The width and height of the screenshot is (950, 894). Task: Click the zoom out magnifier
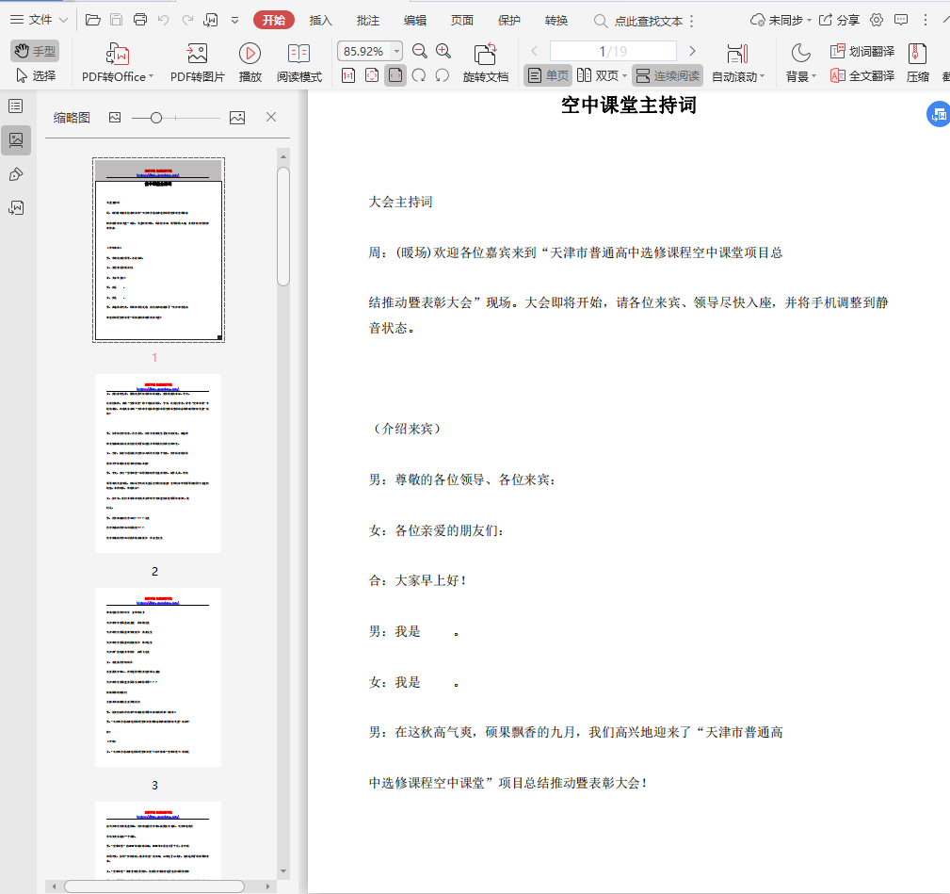pos(419,51)
